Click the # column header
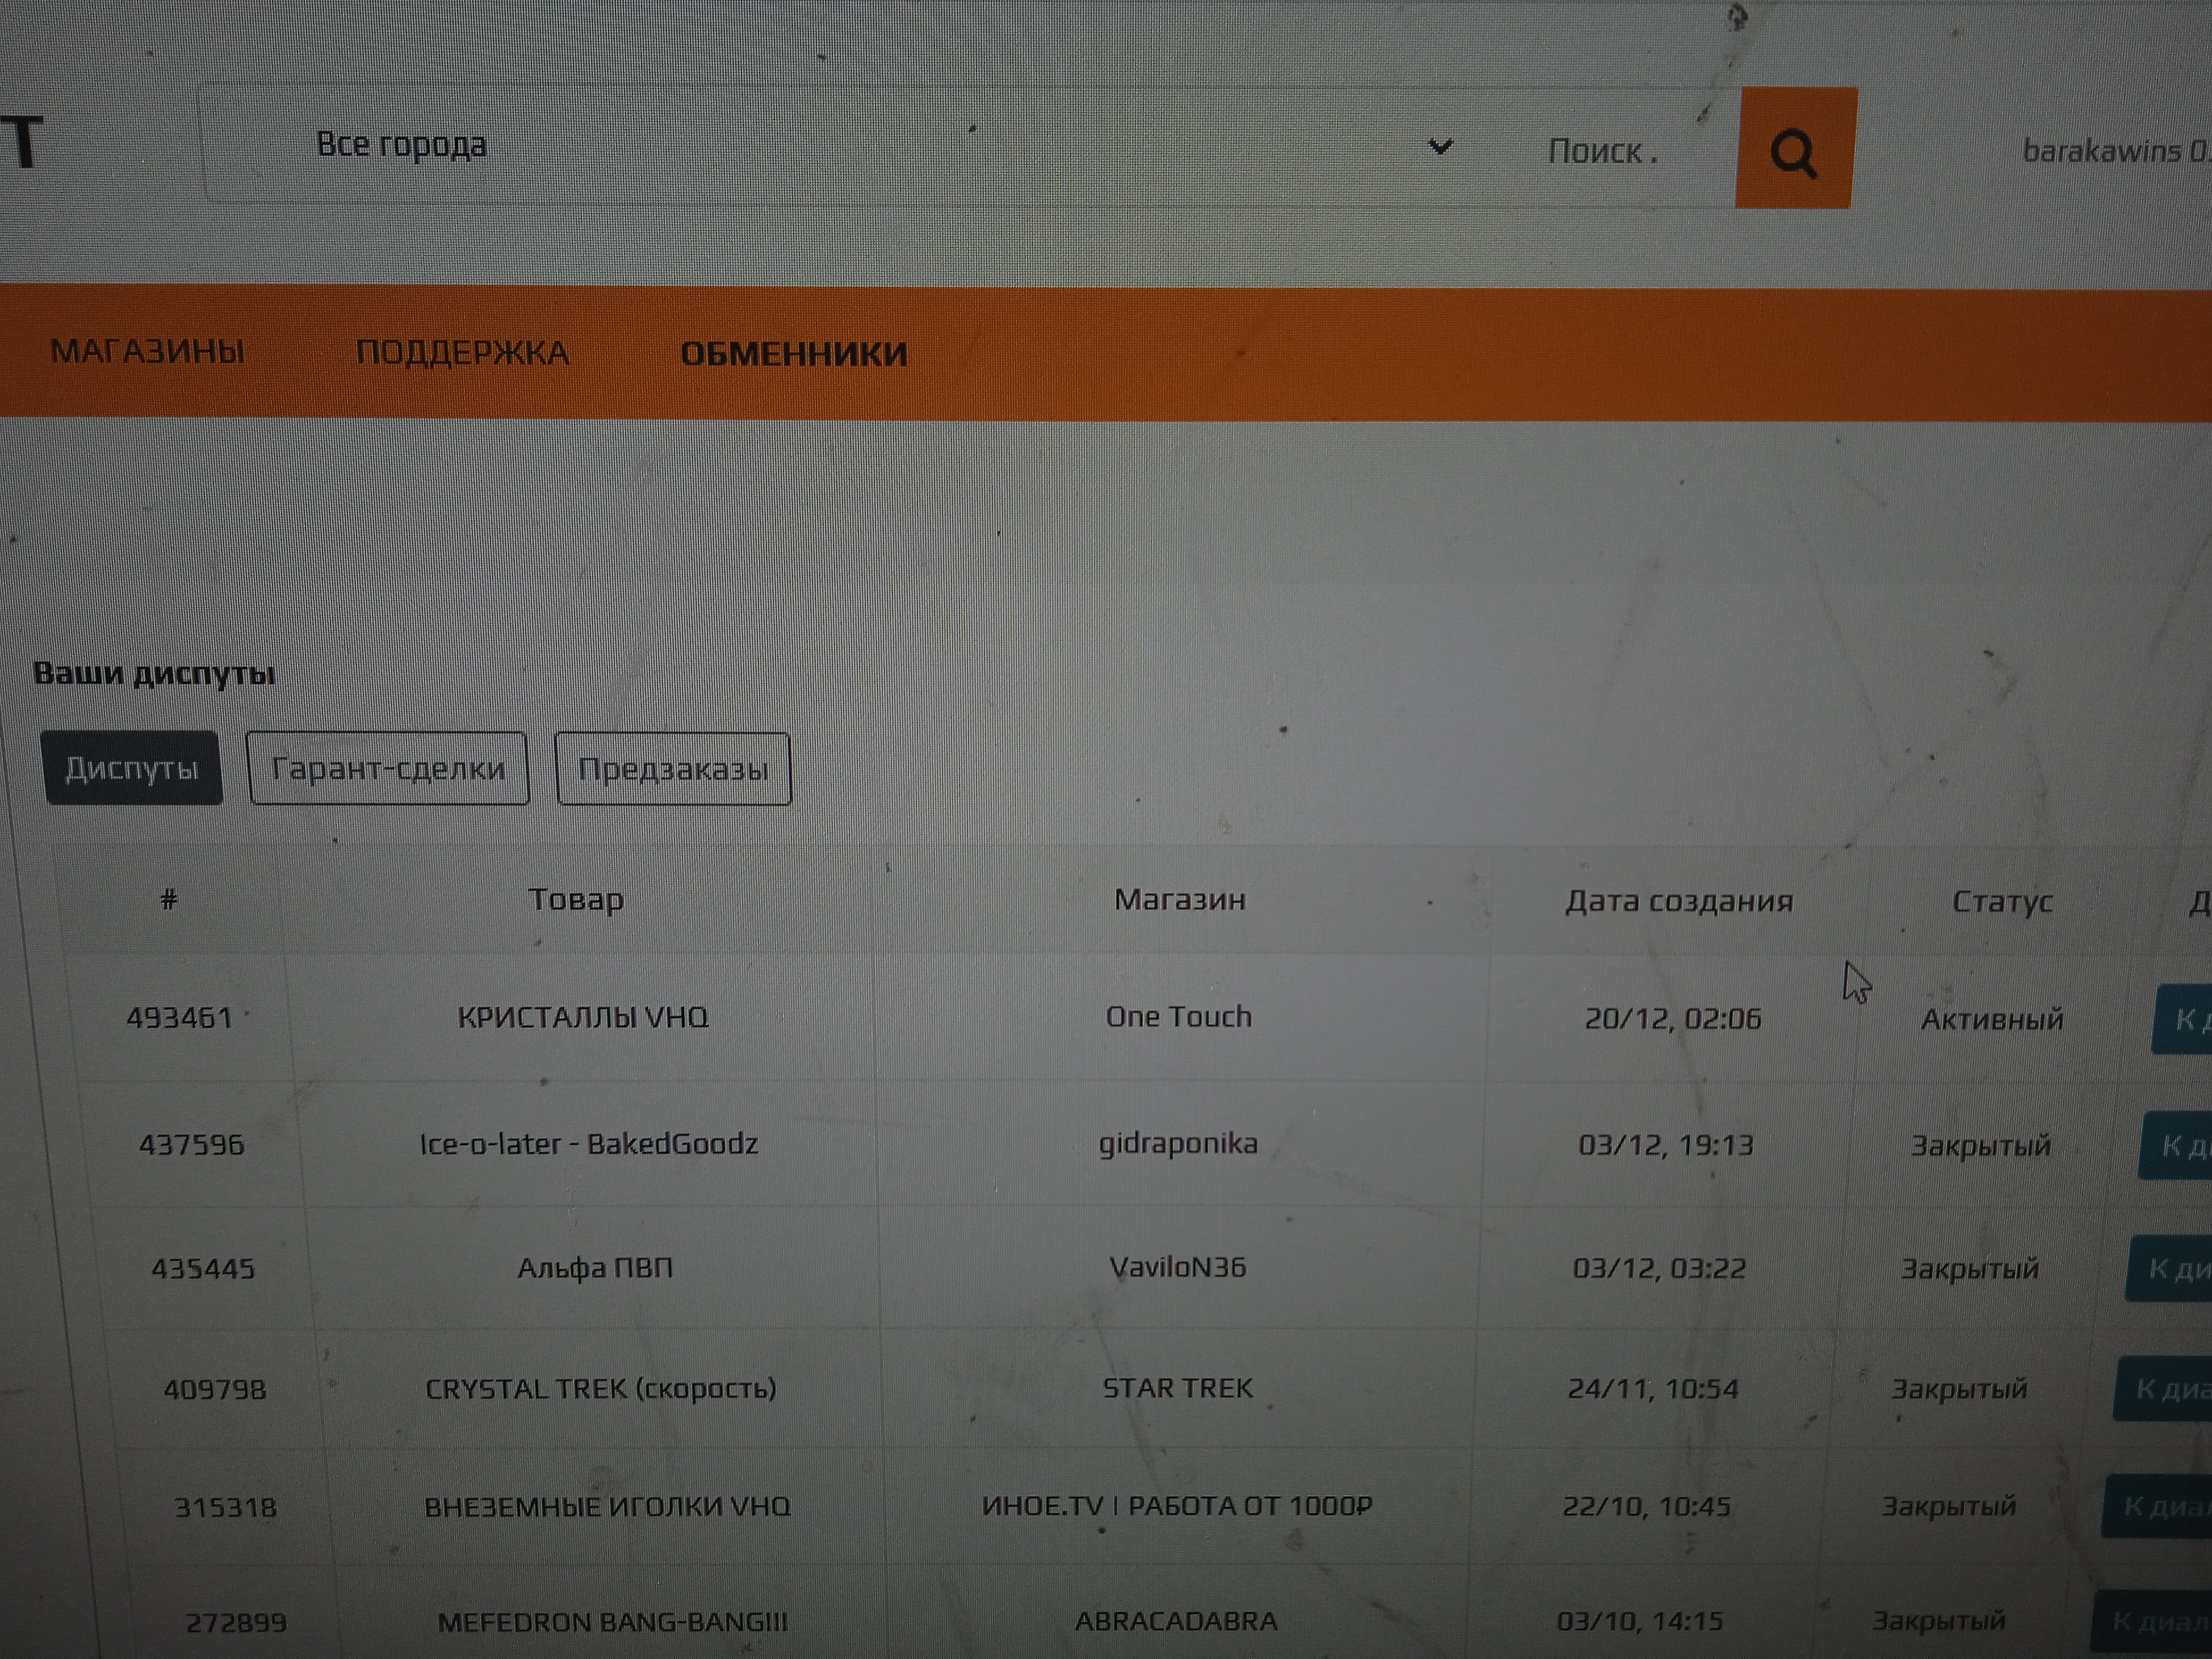2212x1659 pixels. (x=169, y=899)
